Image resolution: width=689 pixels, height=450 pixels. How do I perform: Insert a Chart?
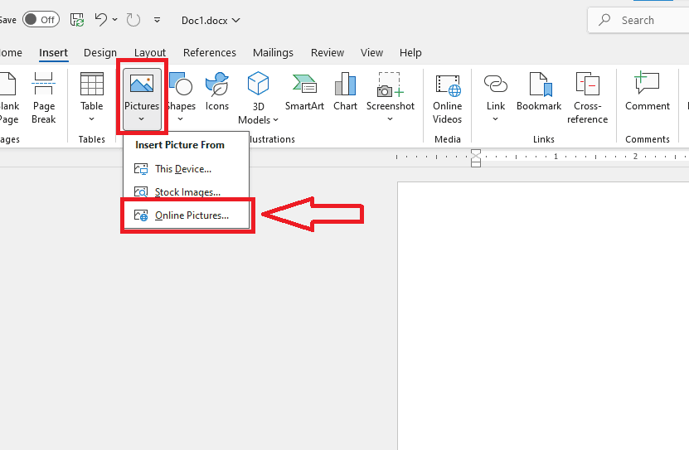tap(345, 92)
